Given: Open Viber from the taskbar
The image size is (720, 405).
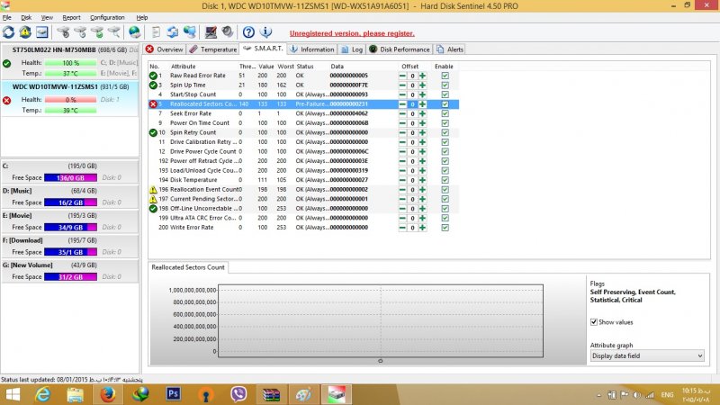Looking at the screenshot, I should click(x=238, y=394).
